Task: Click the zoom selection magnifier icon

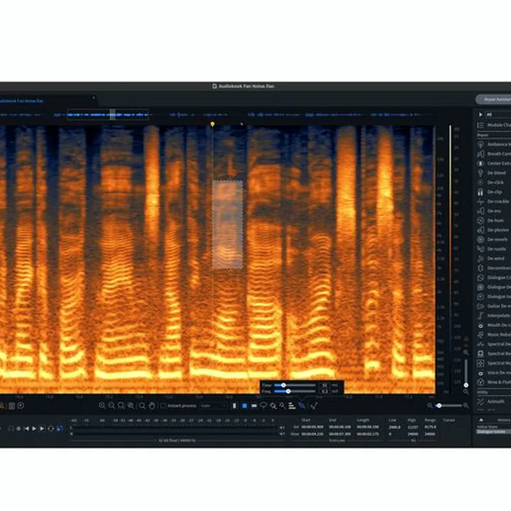Action: (x=121, y=406)
